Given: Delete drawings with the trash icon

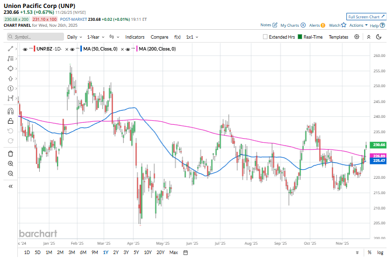Looking at the screenshot, I should [x=10, y=154].
